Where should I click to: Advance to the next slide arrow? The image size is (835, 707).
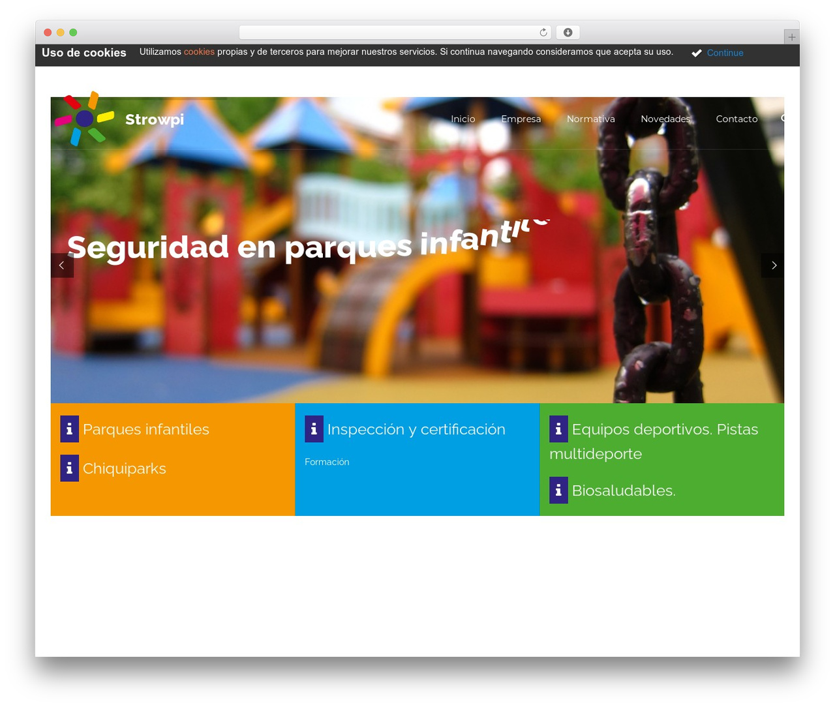pos(773,265)
